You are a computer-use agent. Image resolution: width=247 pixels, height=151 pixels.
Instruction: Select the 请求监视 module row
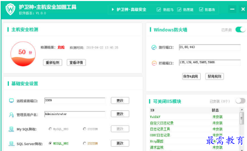(x=194, y=147)
